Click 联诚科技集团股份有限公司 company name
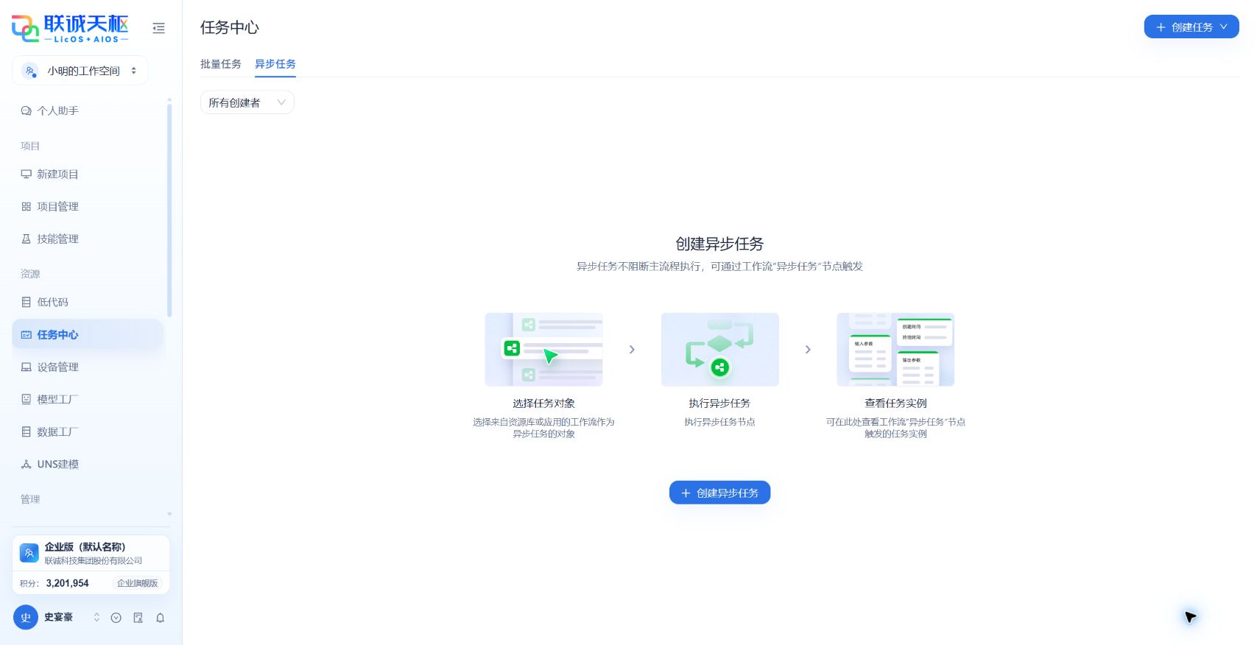The height and width of the screenshot is (645, 1257). (94, 561)
